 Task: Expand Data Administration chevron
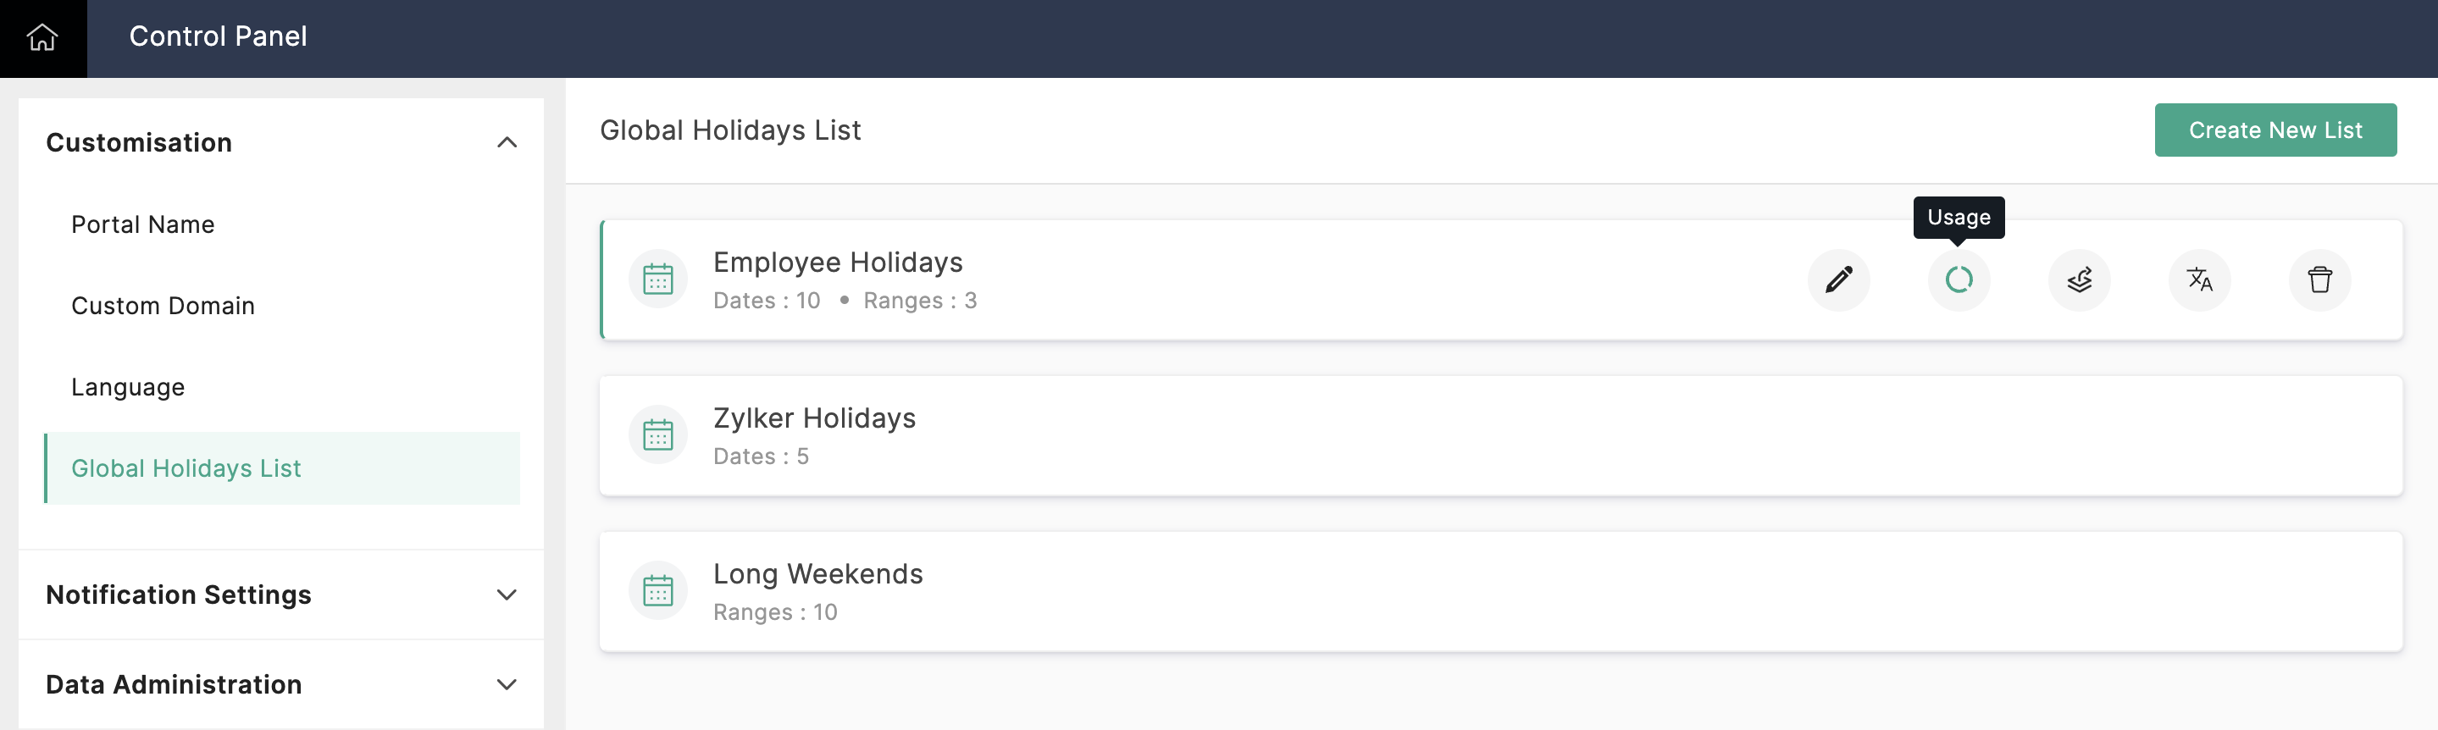[x=507, y=684]
